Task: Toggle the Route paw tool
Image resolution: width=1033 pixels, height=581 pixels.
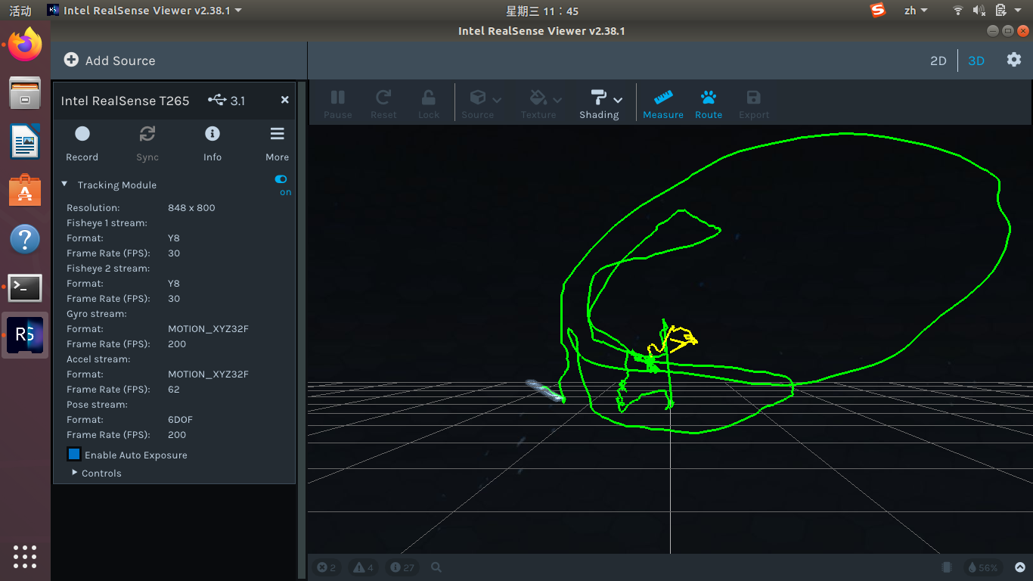Action: [x=709, y=104]
